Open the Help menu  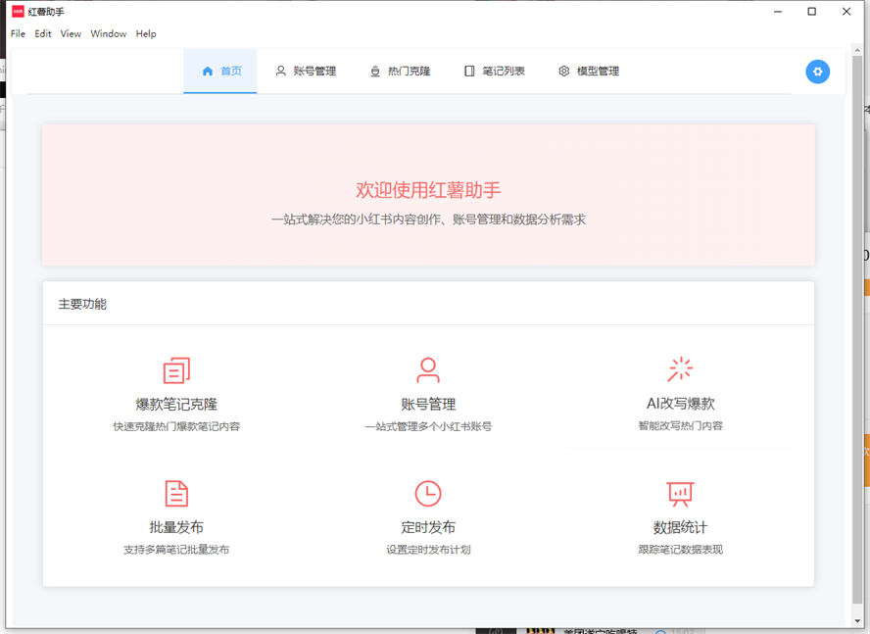(x=146, y=33)
